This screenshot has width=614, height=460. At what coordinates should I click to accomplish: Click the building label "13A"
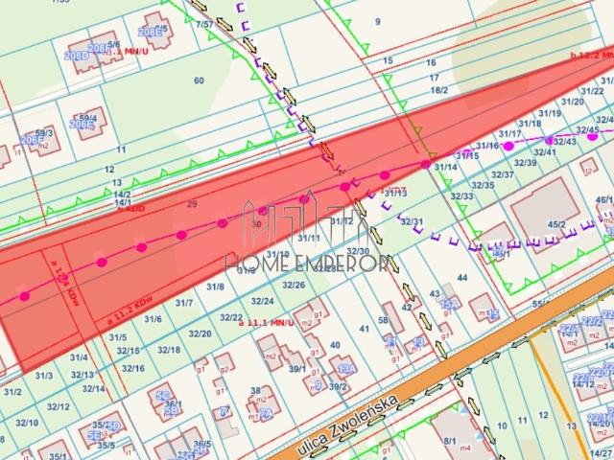346,369
